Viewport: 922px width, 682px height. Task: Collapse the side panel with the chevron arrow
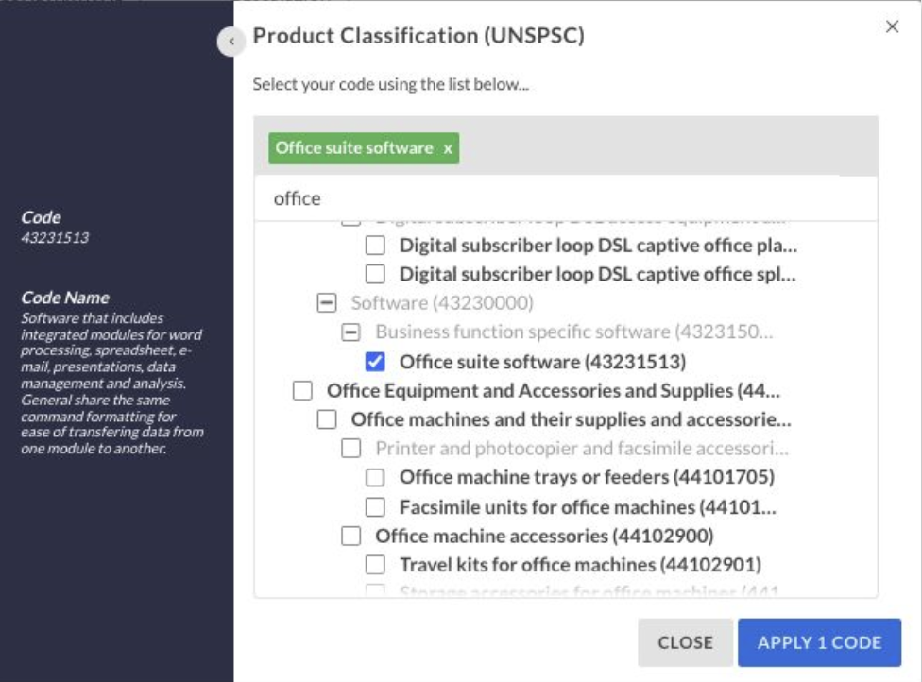[x=231, y=42]
